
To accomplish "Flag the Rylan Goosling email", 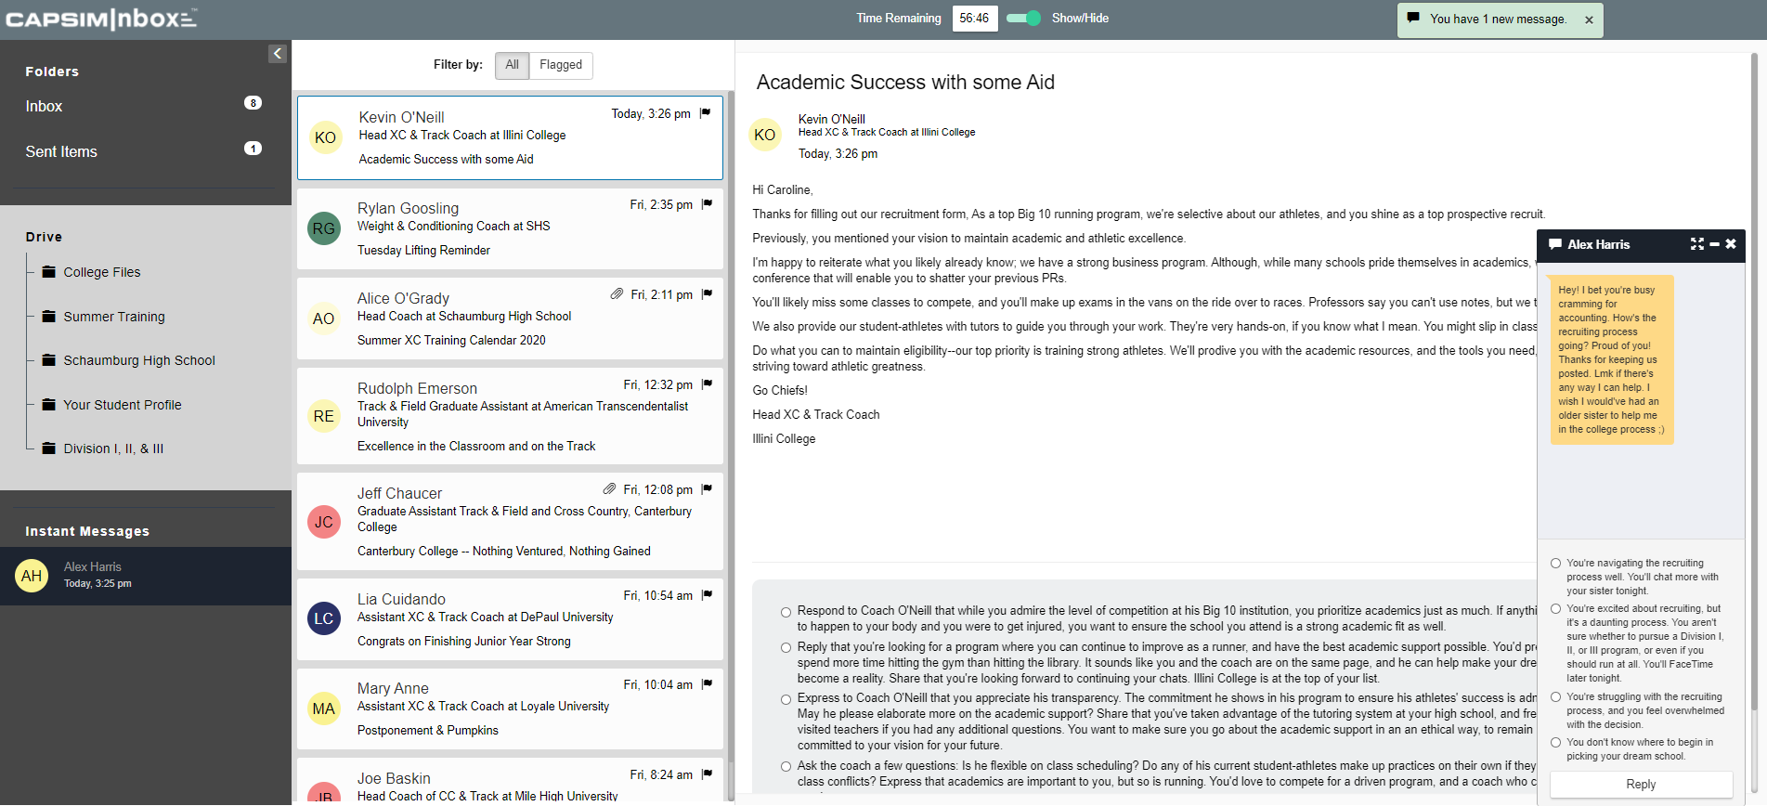I will 707,204.
